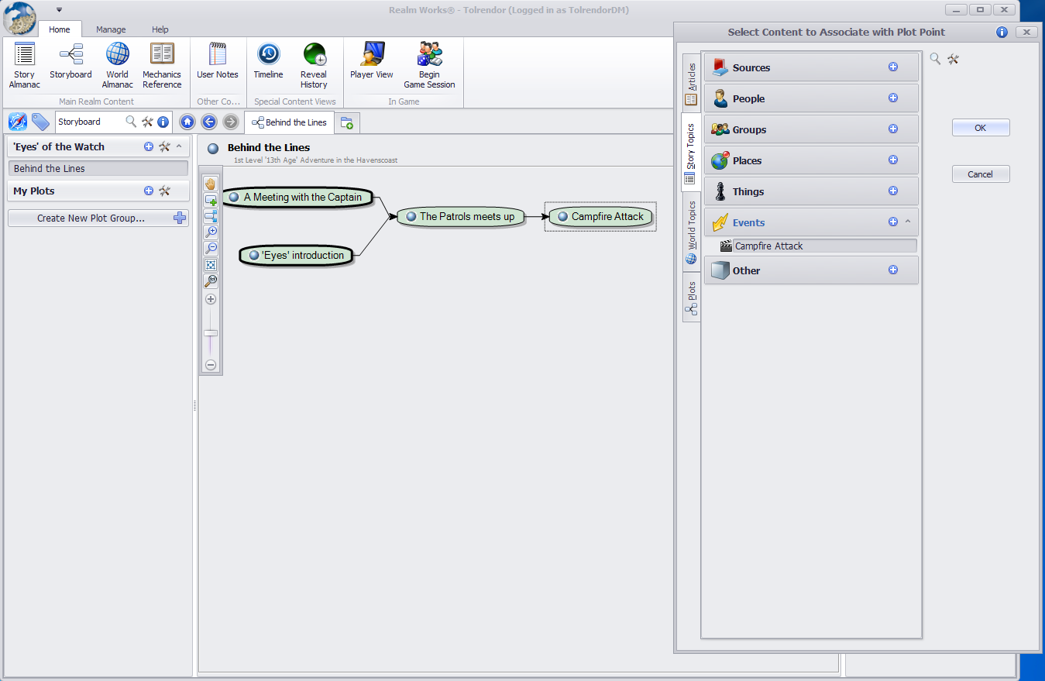Switch to the World Topics side tab

[x=691, y=233]
